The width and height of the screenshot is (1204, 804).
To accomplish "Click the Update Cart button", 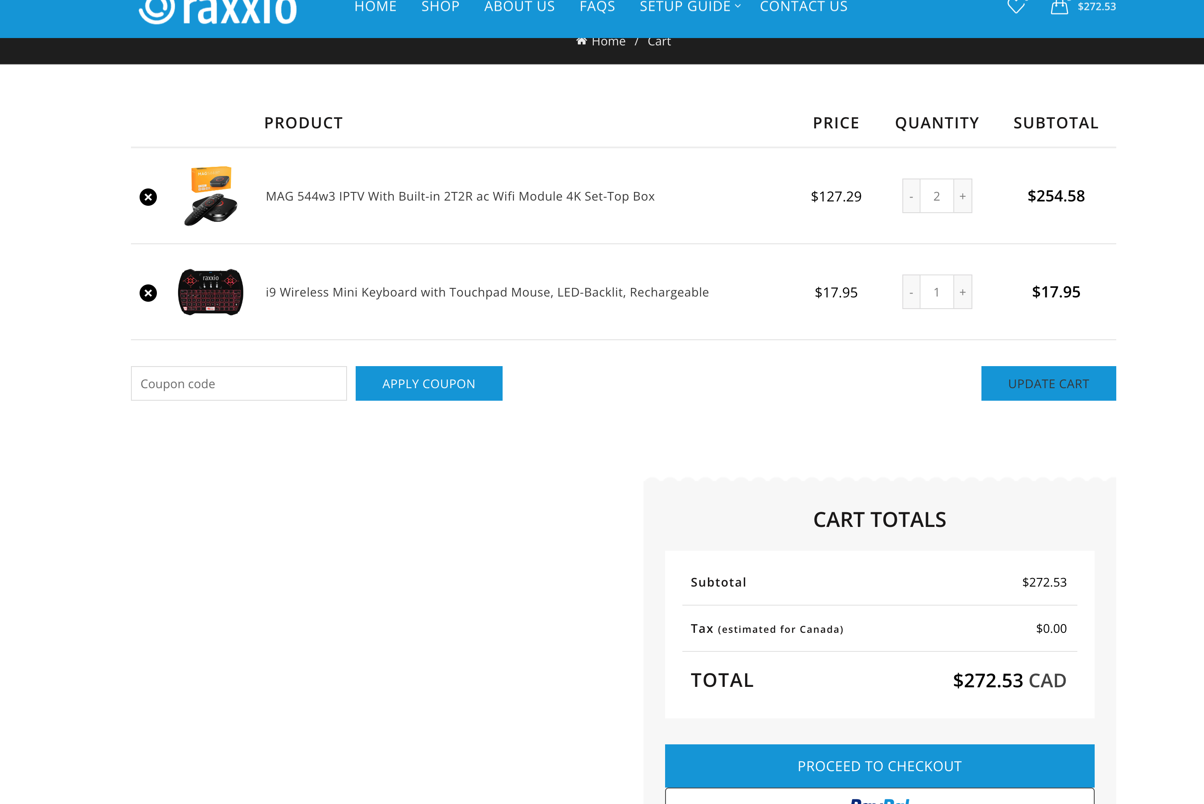I will [x=1048, y=383].
